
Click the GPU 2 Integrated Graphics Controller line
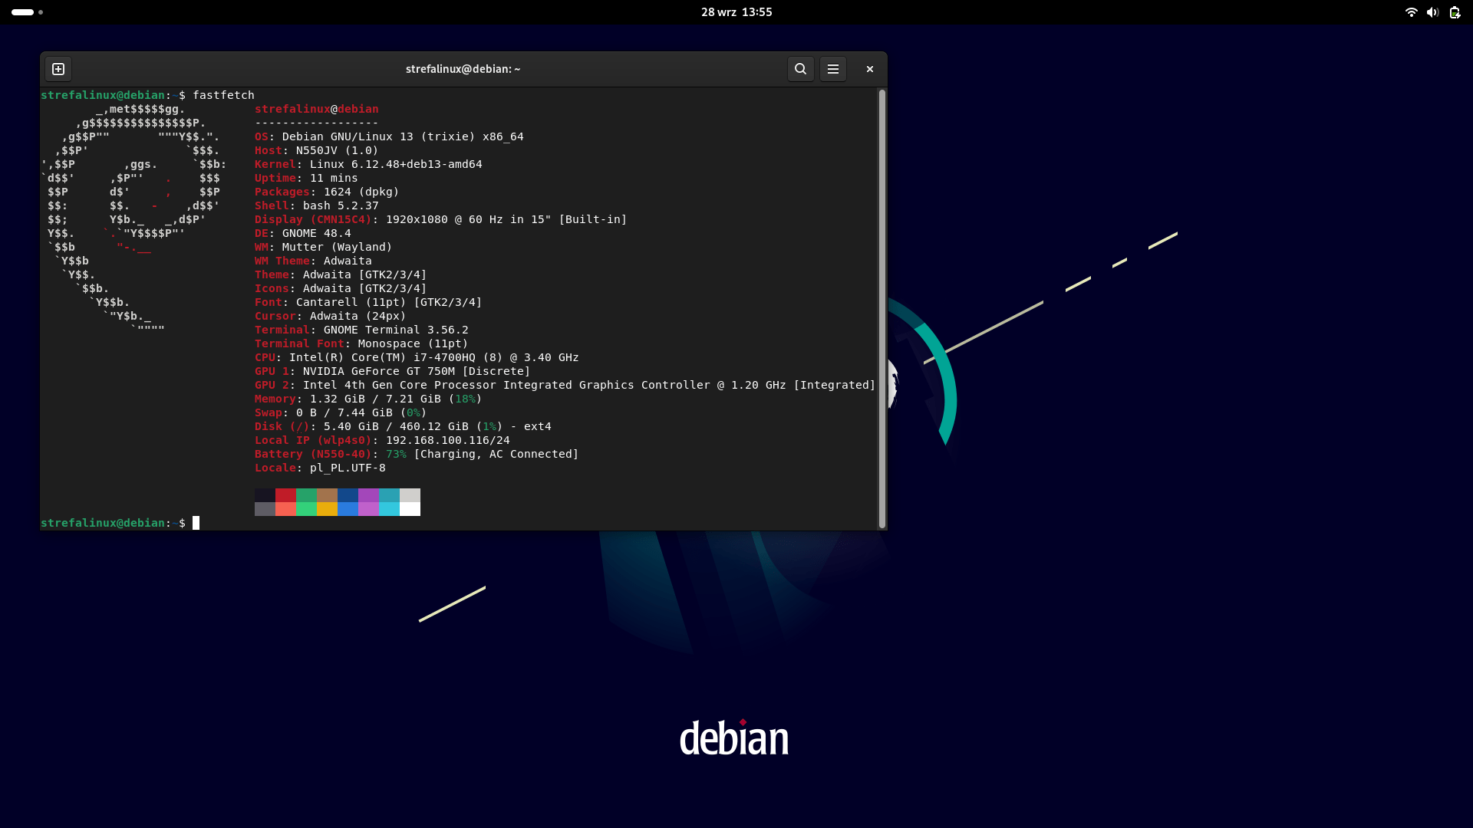(565, 385)
